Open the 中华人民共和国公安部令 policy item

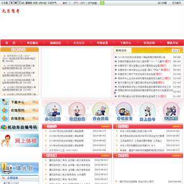pyautogui.click(x=136, y=131)
